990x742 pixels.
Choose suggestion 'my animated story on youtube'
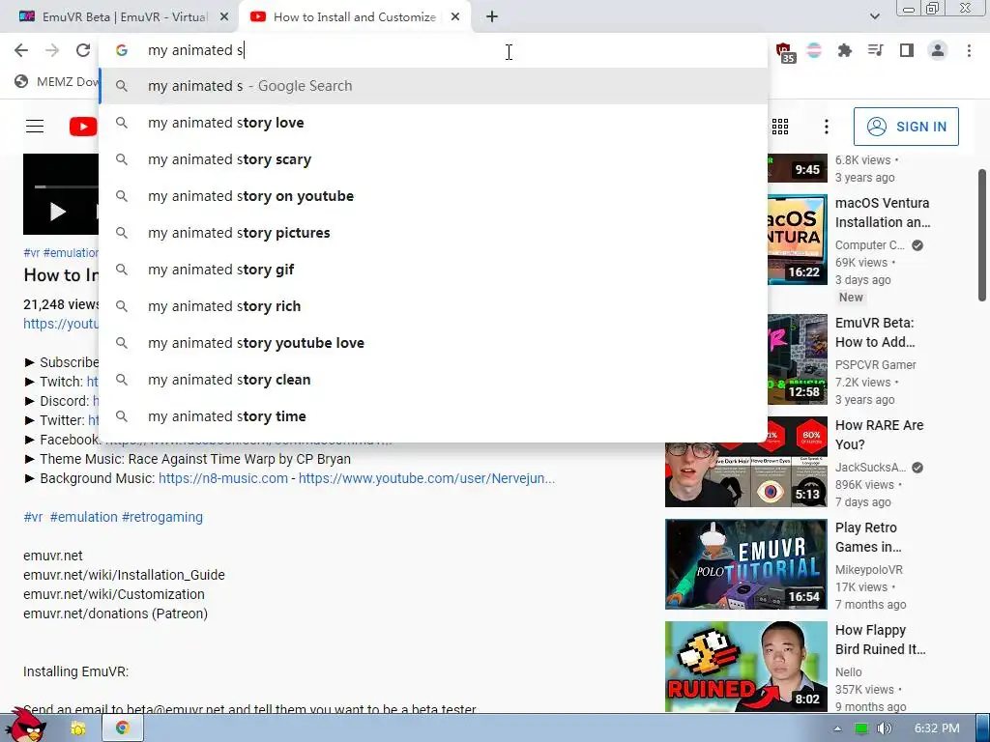pyautogui.click(x=434, y=195)
